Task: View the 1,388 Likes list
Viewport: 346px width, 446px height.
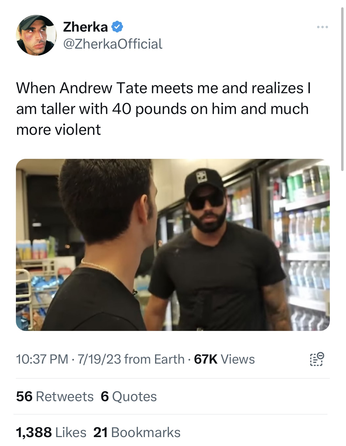Action: click(x=51, y=432)
